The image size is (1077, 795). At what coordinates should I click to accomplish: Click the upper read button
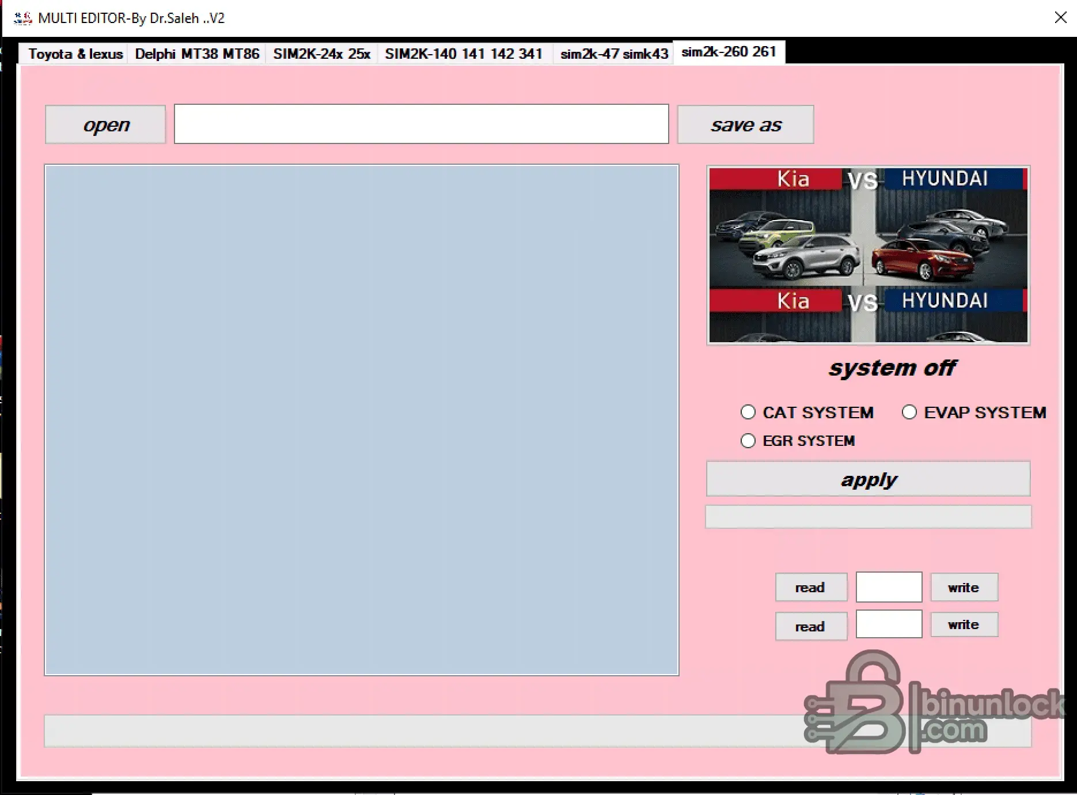(811, 588)
